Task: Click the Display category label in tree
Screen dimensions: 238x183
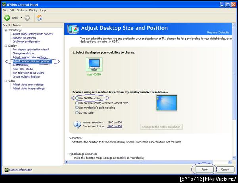Action: coord(12,46)
